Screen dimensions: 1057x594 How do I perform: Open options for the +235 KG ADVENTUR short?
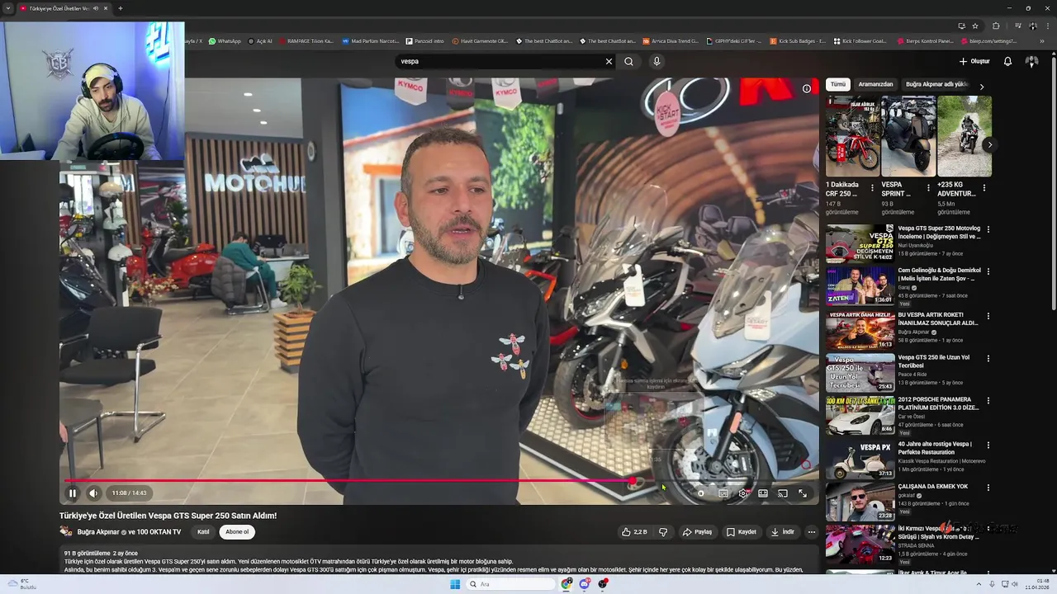[x=984, y=188]
